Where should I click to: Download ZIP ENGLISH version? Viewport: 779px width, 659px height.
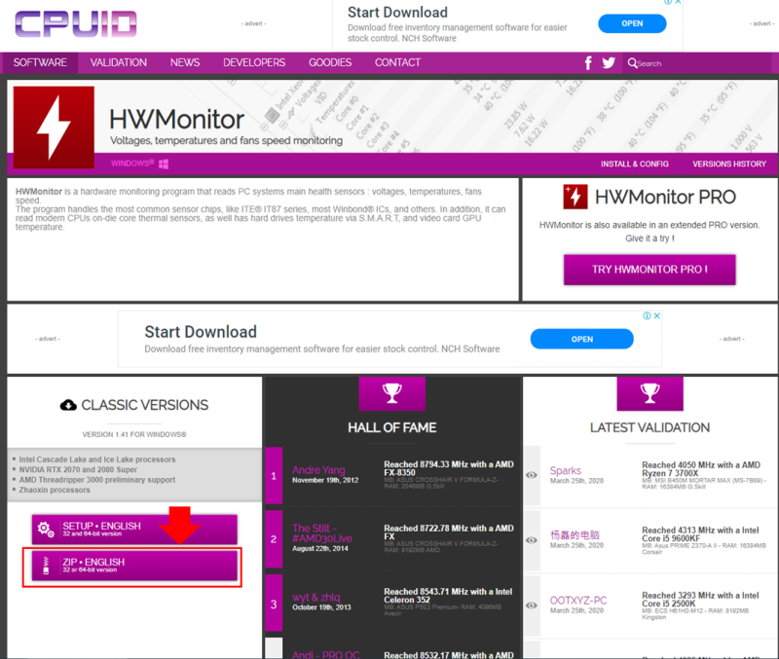(x=134, y=566)
